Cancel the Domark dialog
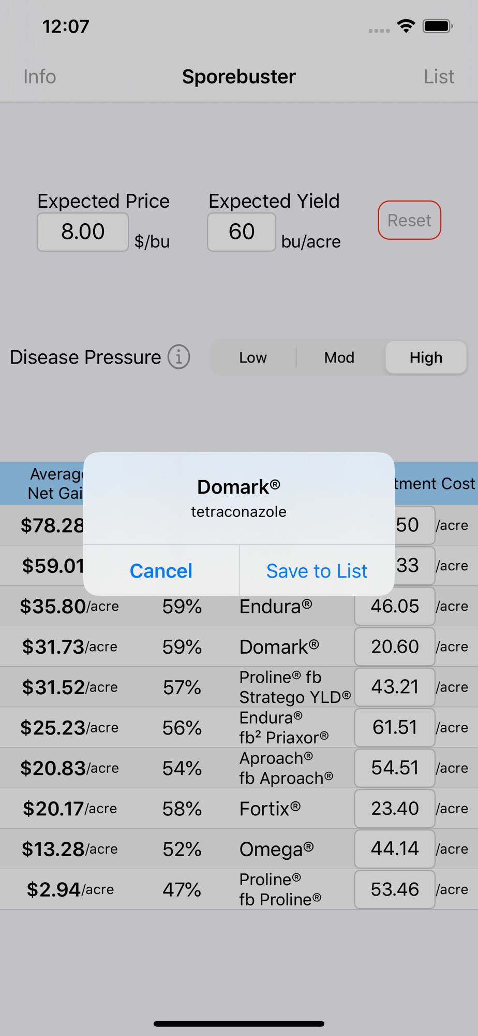The width and height of the screenshot is (478, 1036). [161, 570]
